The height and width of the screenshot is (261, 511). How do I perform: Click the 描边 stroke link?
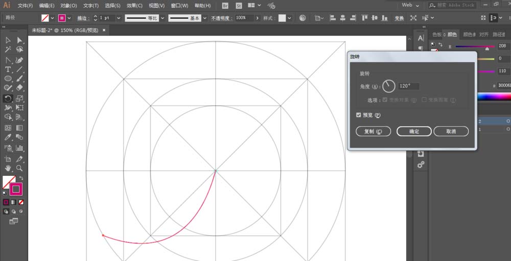point(82,18)
